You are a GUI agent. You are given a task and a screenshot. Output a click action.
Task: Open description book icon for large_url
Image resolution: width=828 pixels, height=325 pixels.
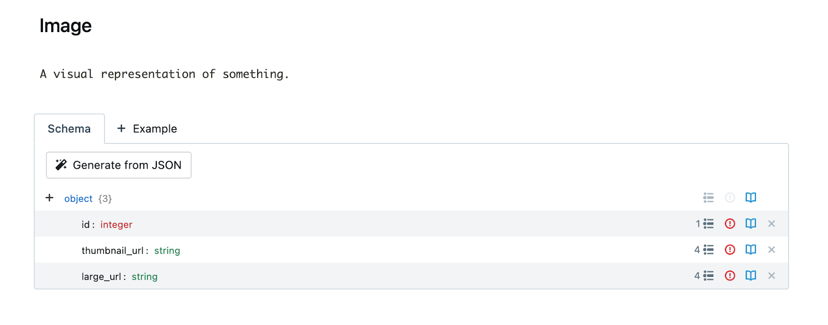[x=750, y=275]
